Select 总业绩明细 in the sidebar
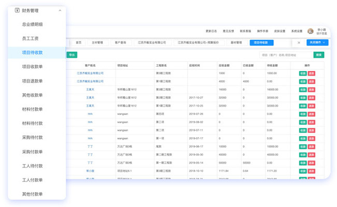 click(x=32, y=24)
